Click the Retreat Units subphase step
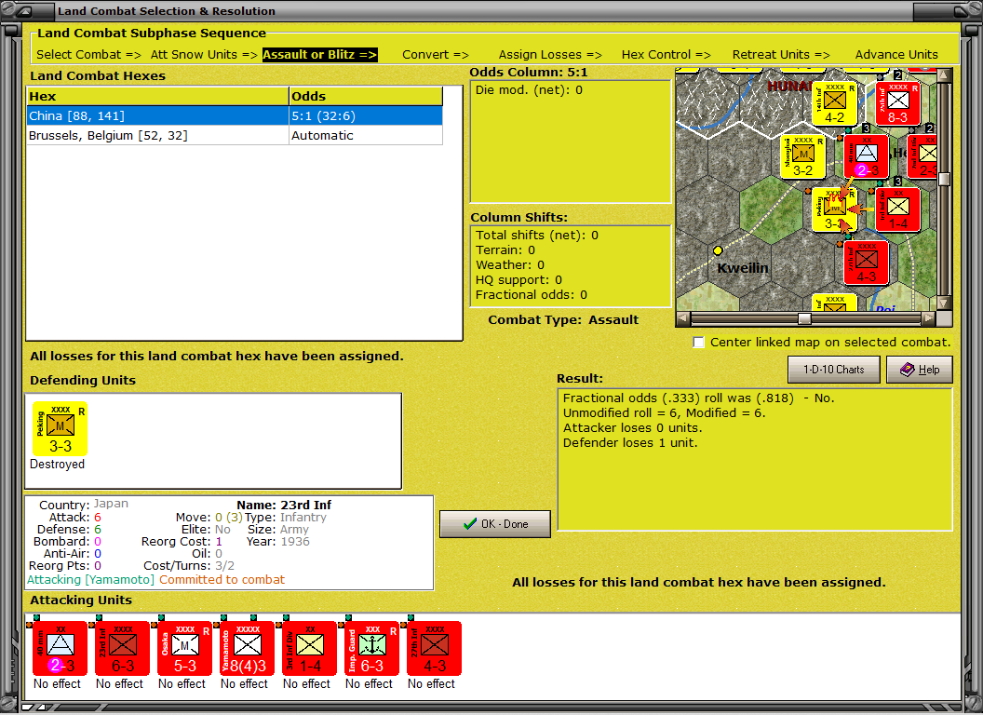The image size is (983, 715). (x=780, y=55)
